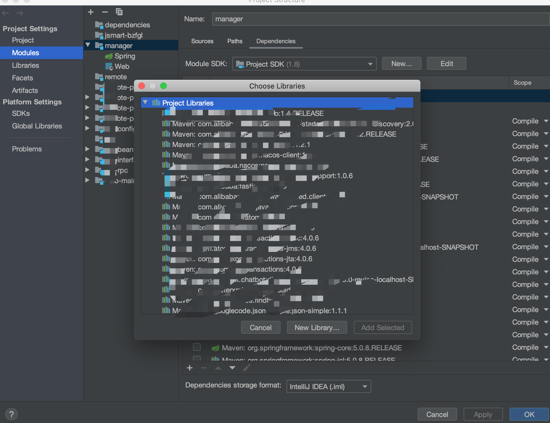This screenshot has height=423, width=550.
Task: Click the help question mark icon
Action: pyautogui.click(x=11, y=414)
